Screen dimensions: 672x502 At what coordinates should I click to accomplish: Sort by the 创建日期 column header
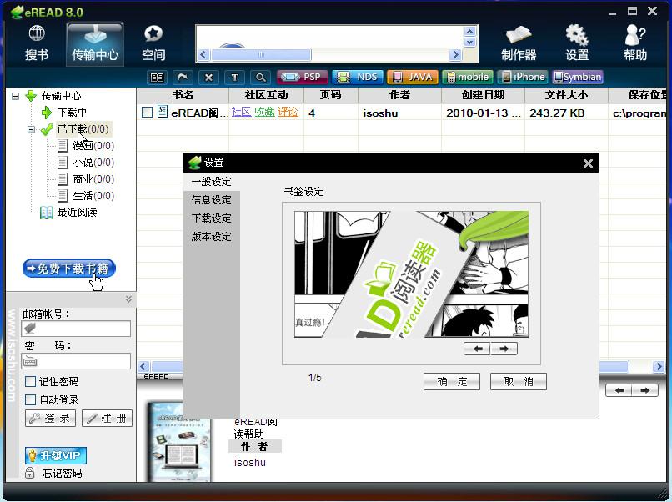click(483, 95)
